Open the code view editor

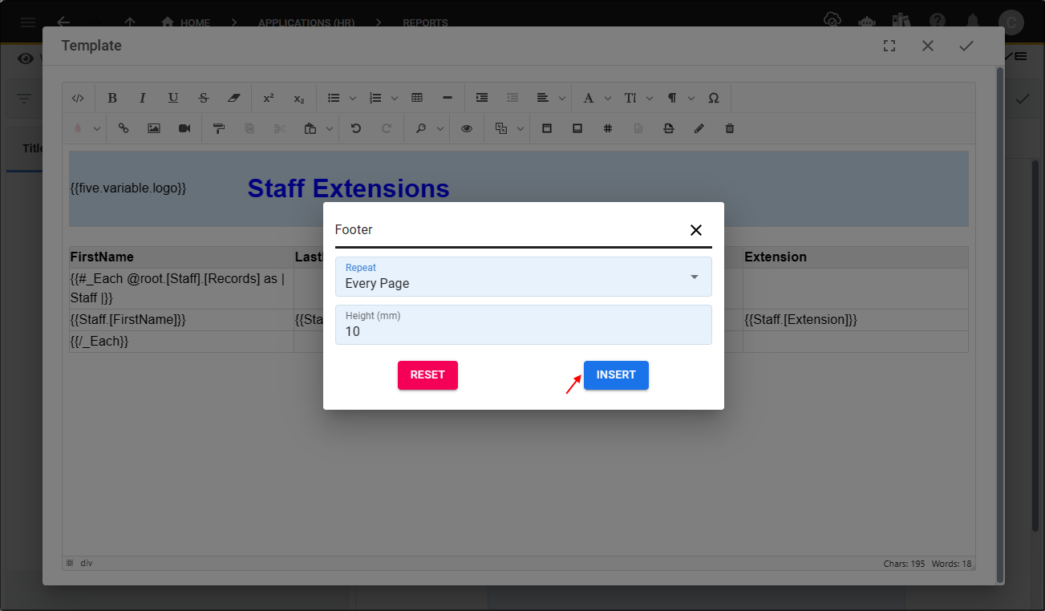(x=78, y=97)
